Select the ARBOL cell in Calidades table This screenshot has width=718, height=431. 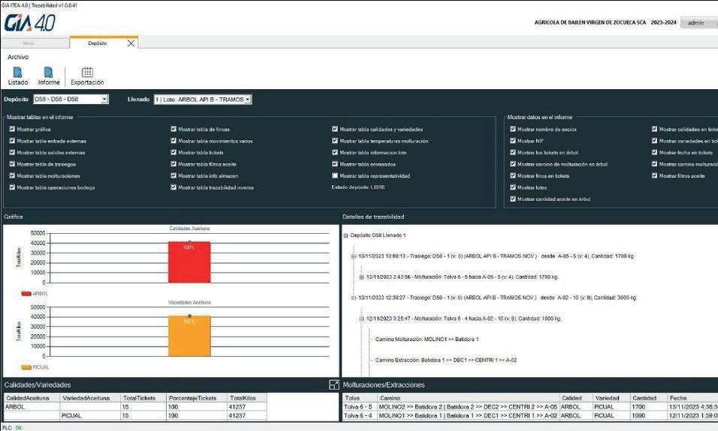point(32,407)
